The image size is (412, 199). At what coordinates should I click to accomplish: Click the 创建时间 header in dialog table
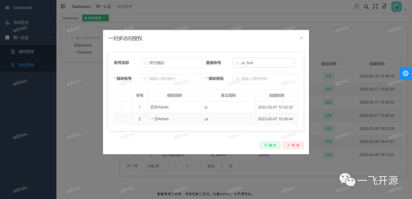click(x=277, y=96)
